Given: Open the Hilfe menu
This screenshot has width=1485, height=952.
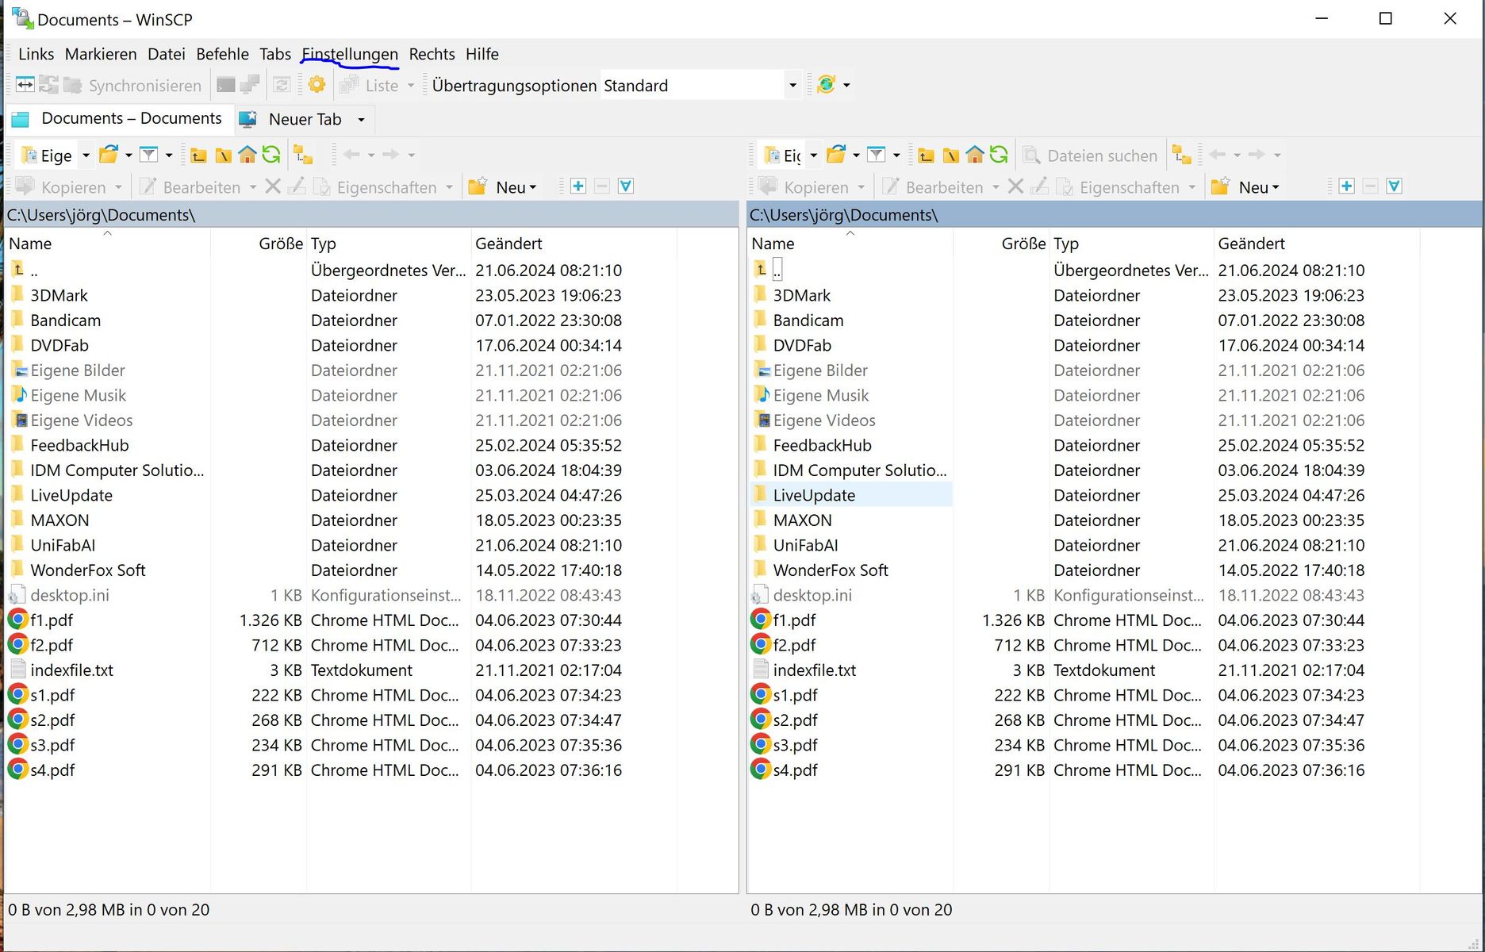Looking at the screenshot, I should click(482, 54).
